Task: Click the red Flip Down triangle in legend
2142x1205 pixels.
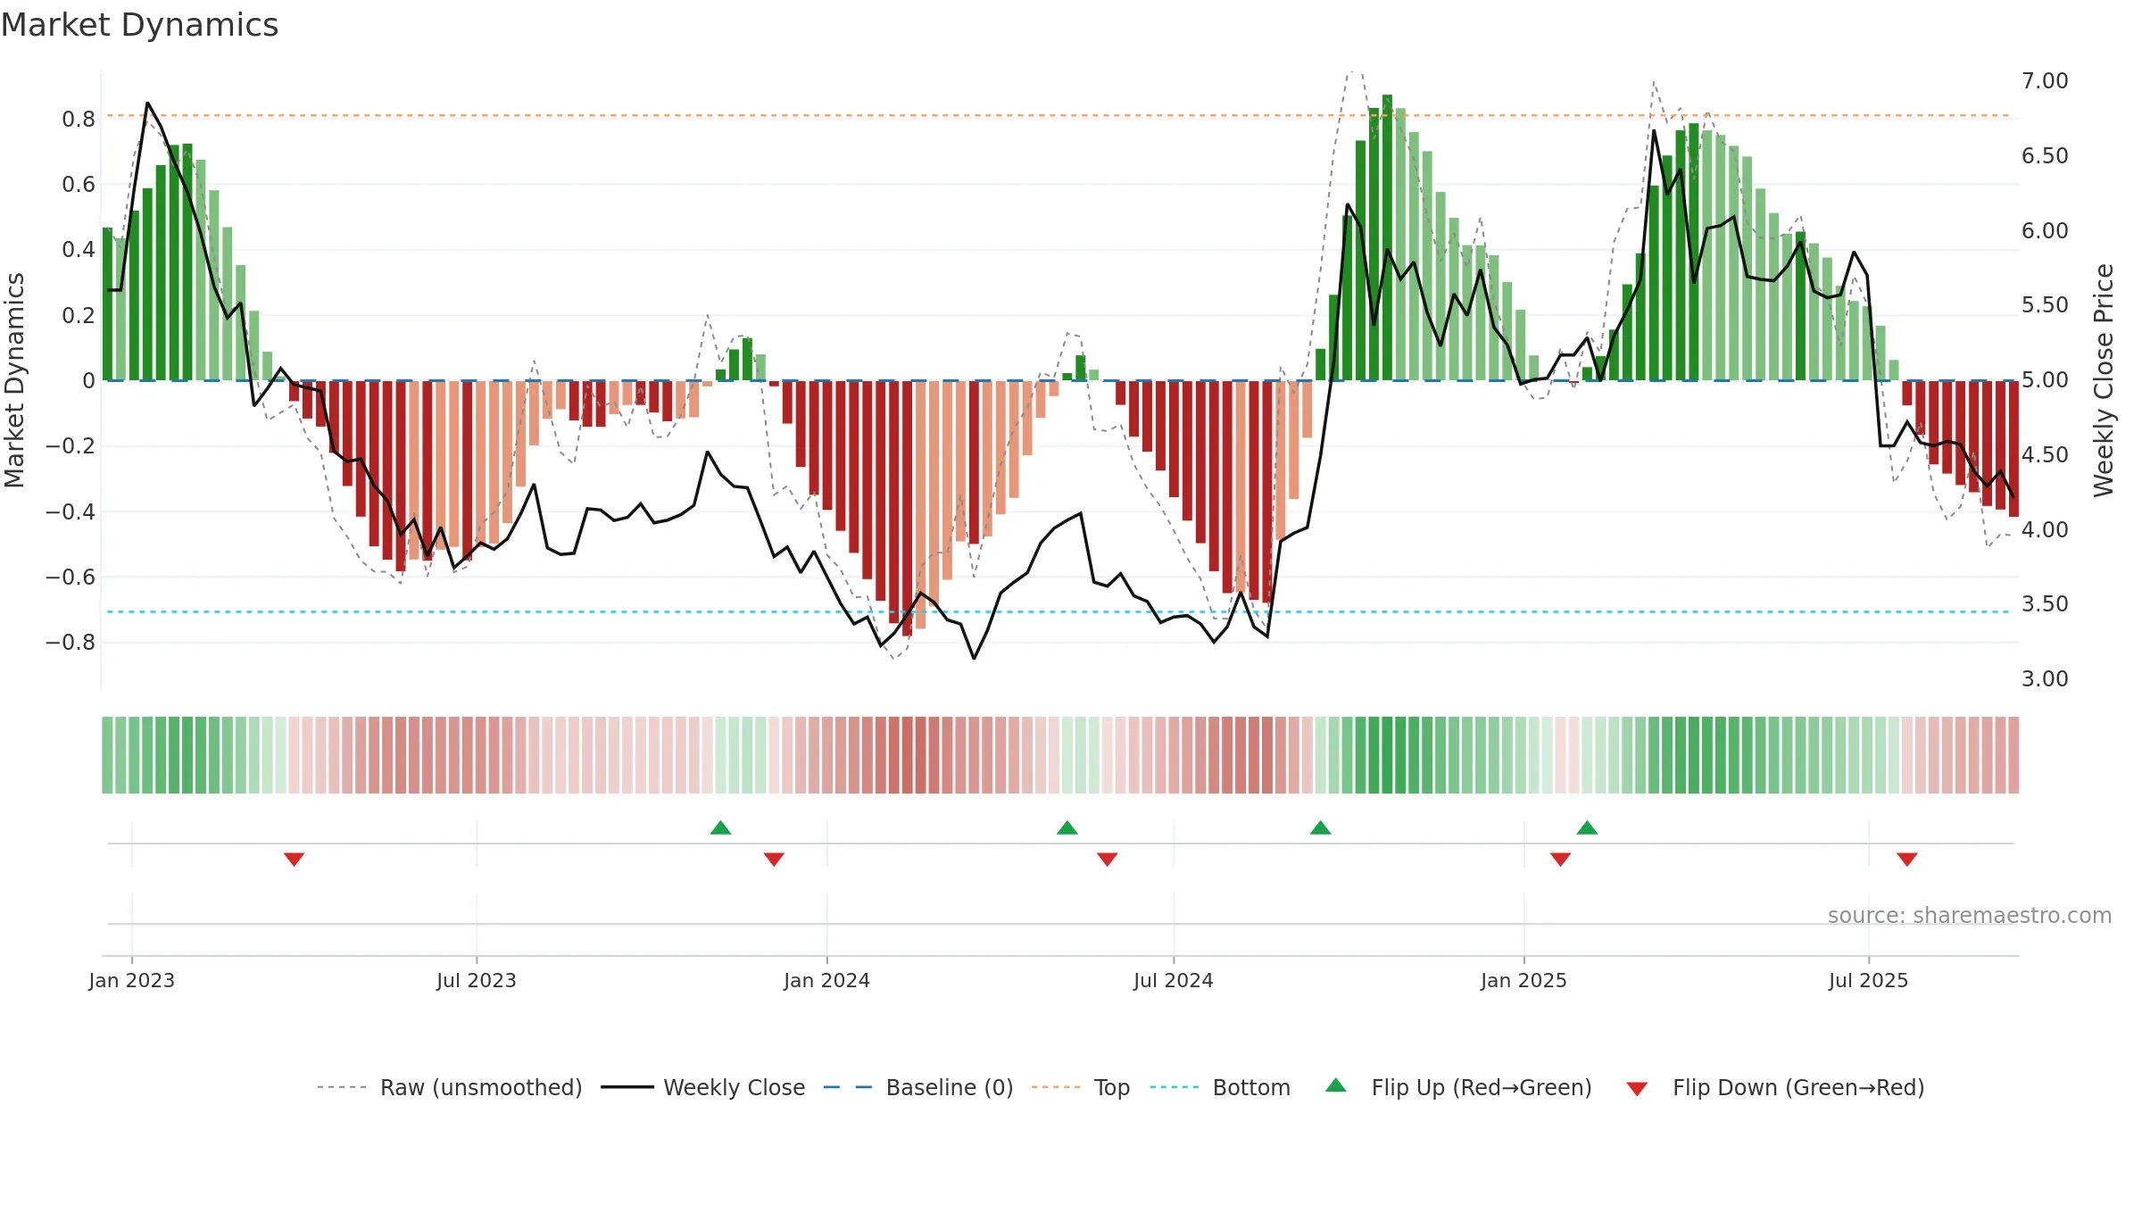Action: click(1637, 1089)
